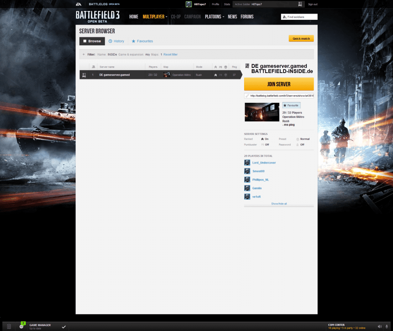Open the MULTIPLAYER dropdown menu

(x=153, y=17)
